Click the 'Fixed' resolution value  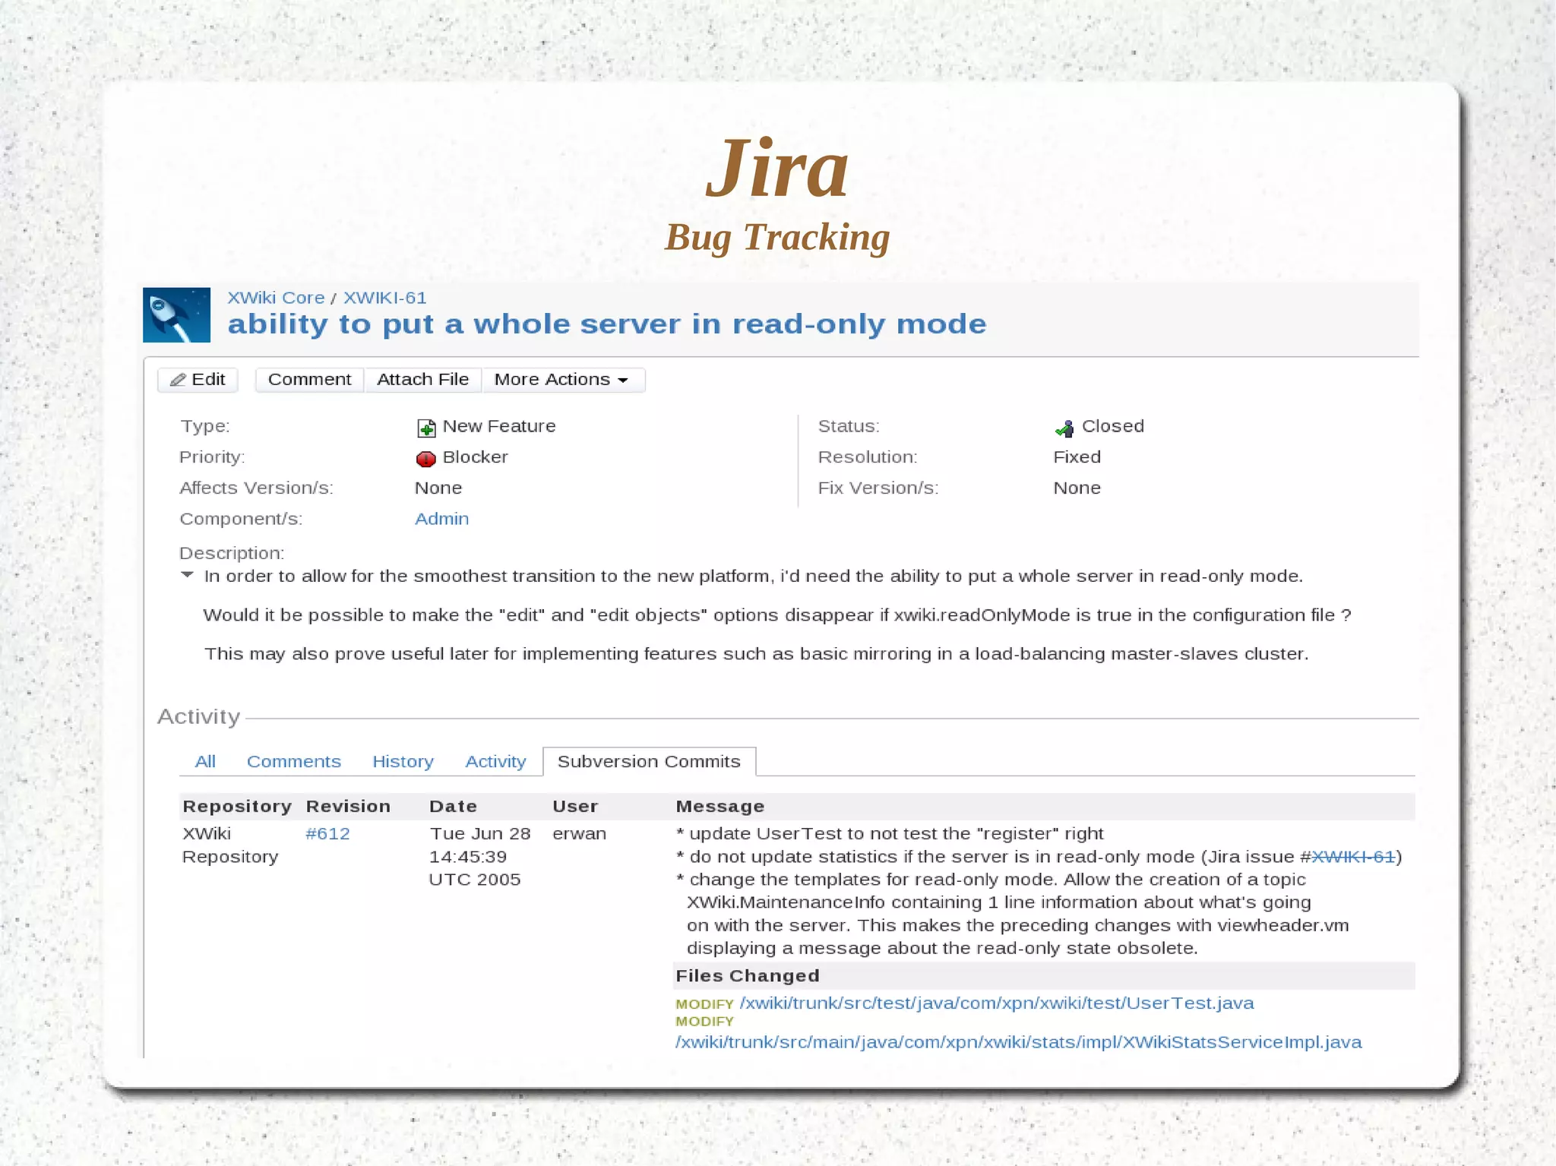1077,457
